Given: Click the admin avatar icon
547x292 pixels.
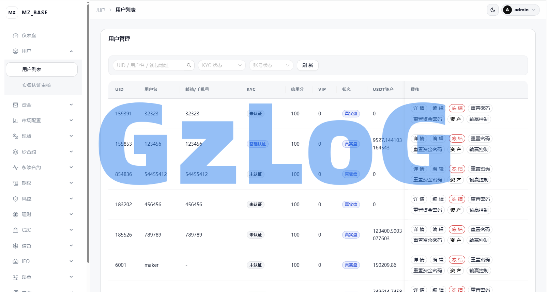Looking at the screenshot, I should point(507,10).
